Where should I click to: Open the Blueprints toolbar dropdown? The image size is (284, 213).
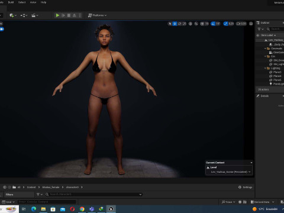[24, 15]
